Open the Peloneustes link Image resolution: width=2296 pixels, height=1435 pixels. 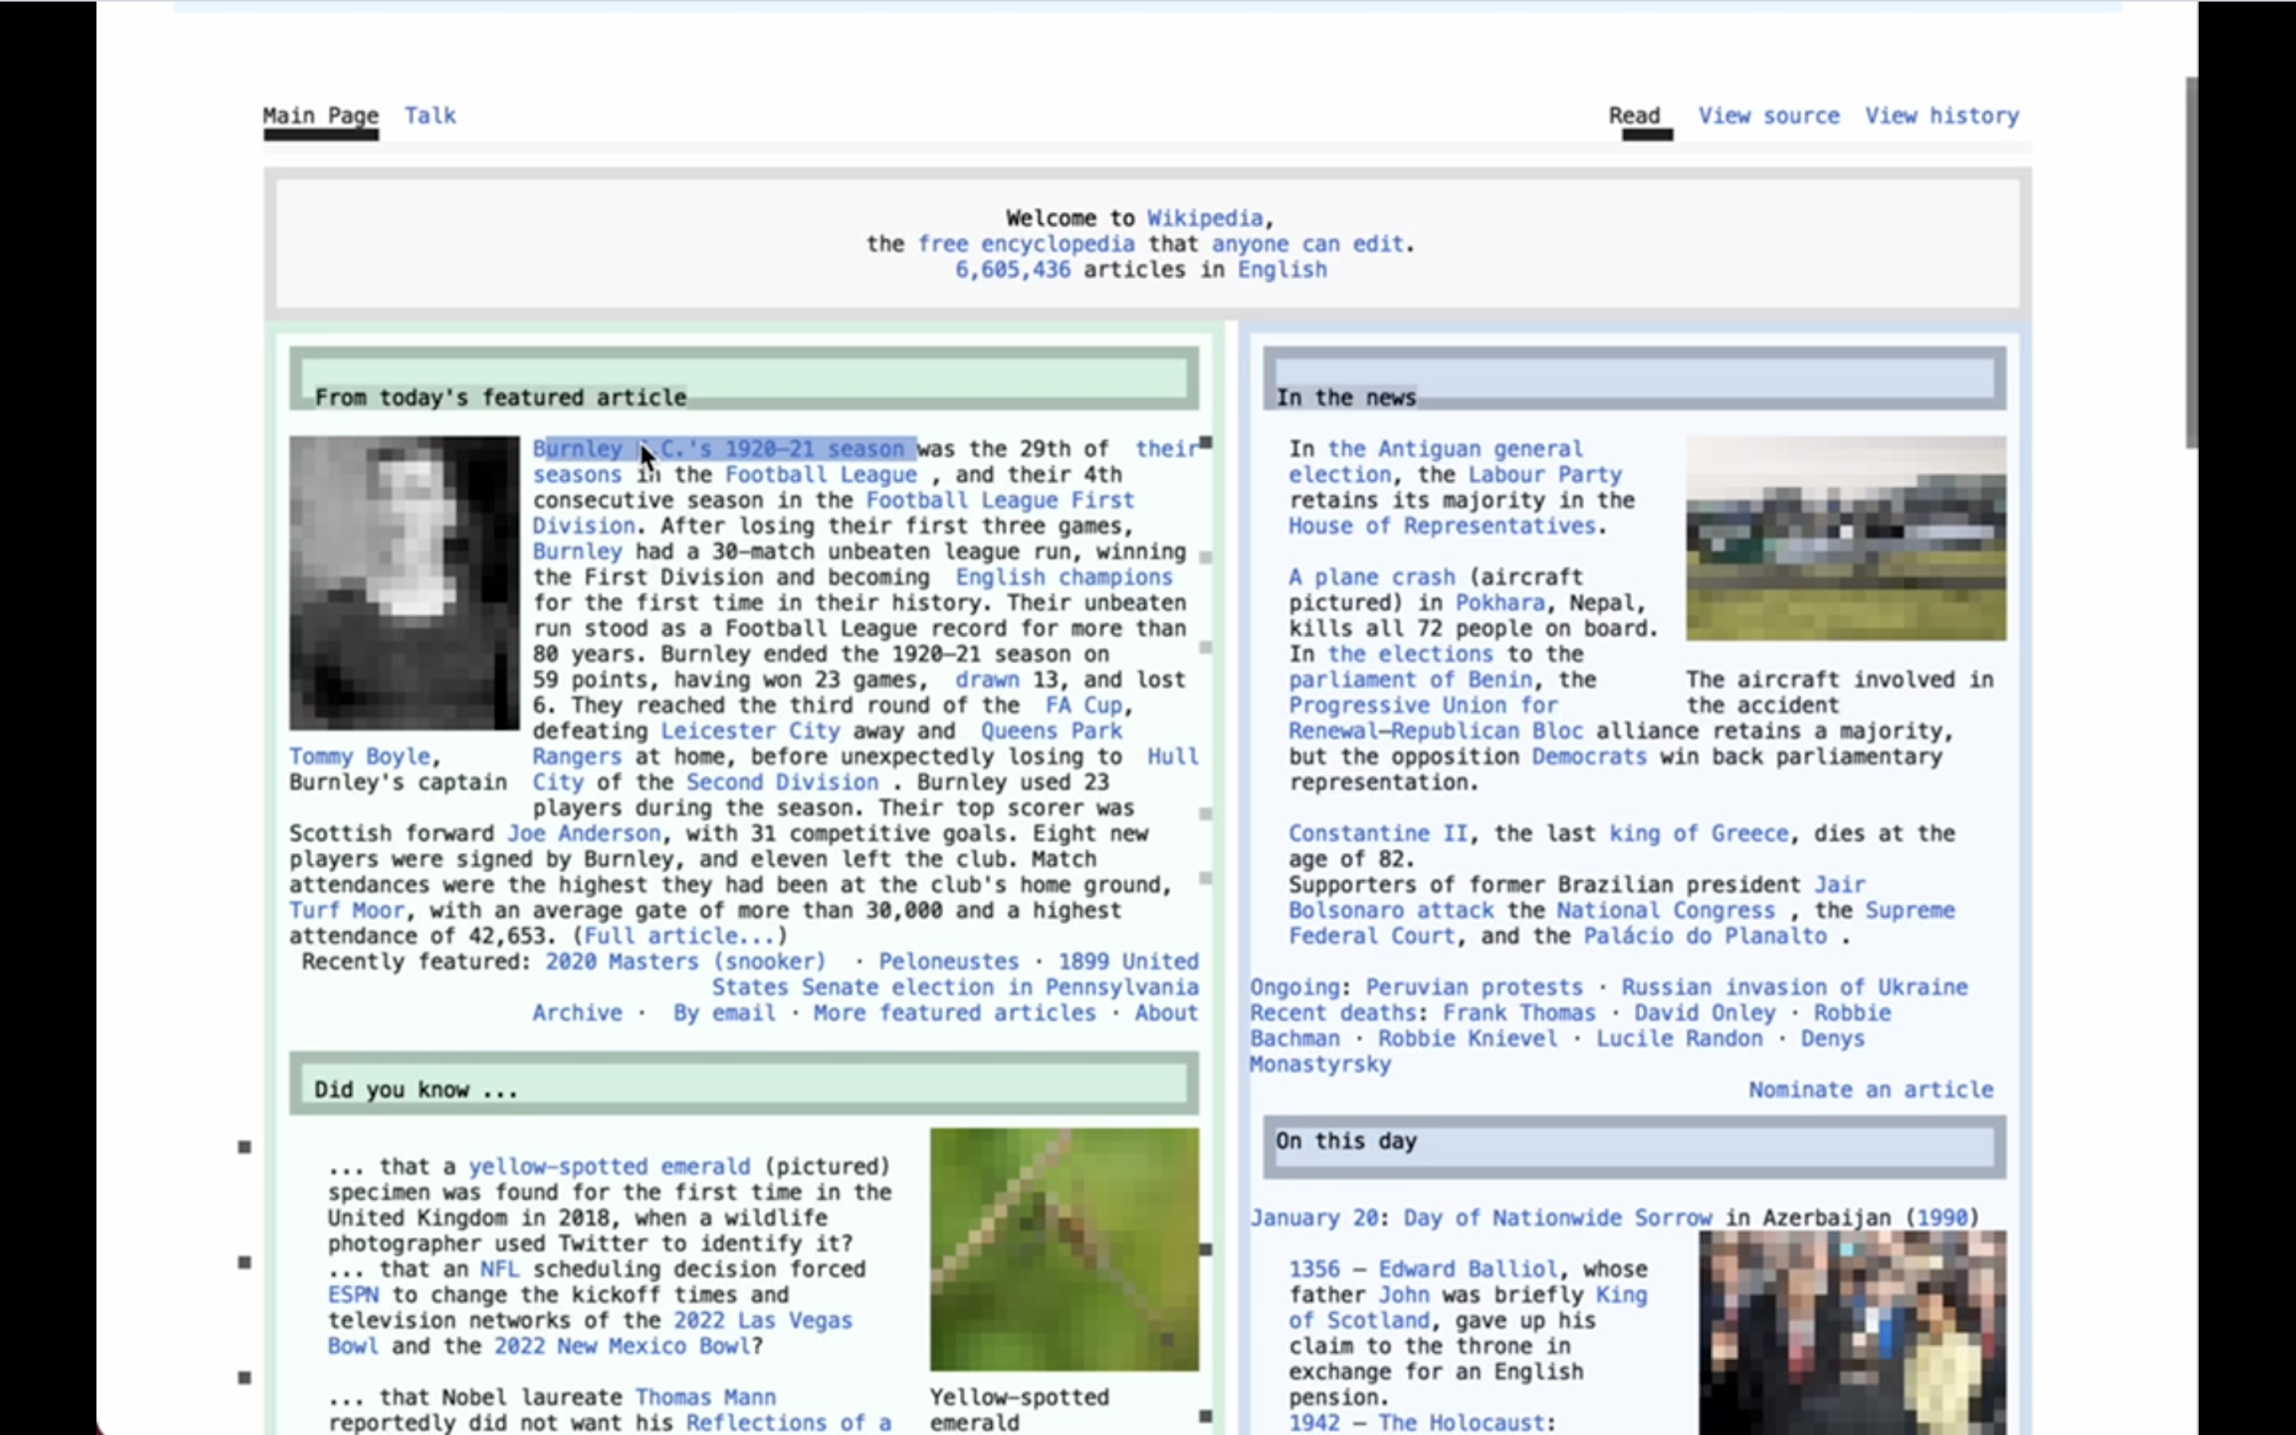(x=948, y=961)
